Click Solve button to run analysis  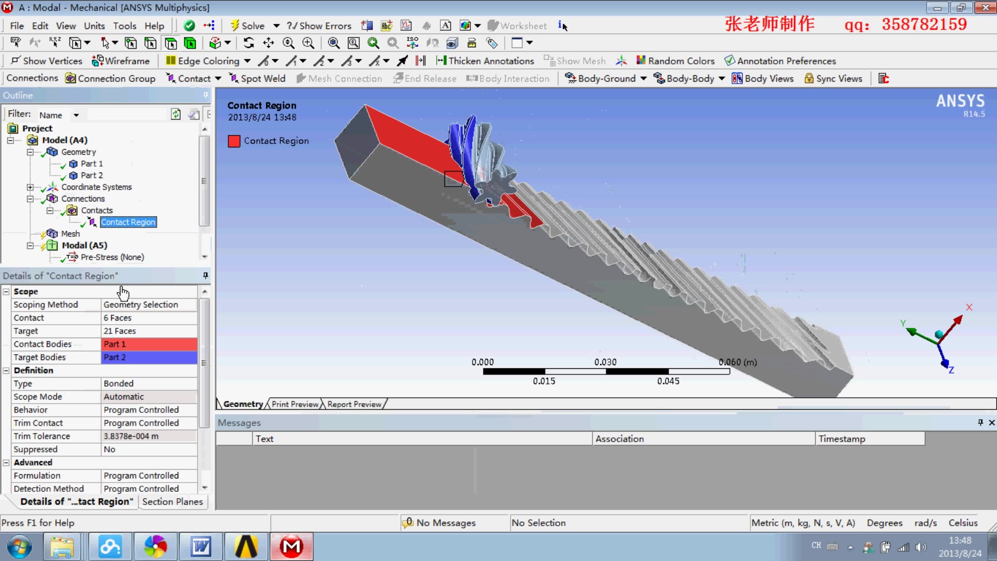(x=249, y=26)
